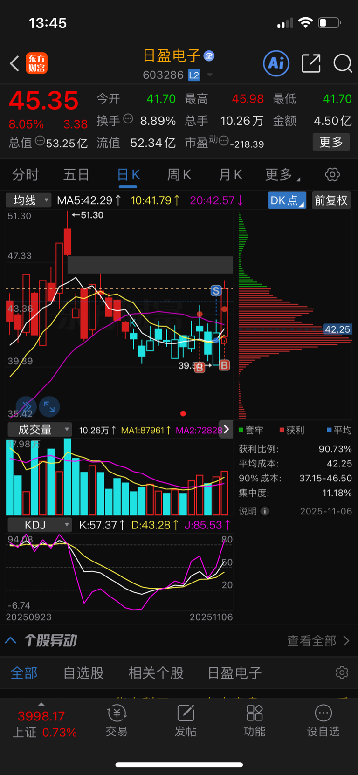Select the 日盈电子 filter tab

[234, 673]
